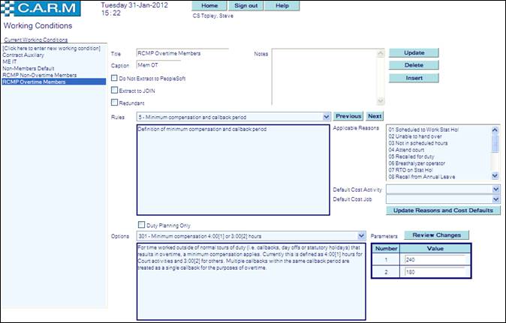Tick the Duty Planning Only checkbox
The image size is (506, 323).
140,224
